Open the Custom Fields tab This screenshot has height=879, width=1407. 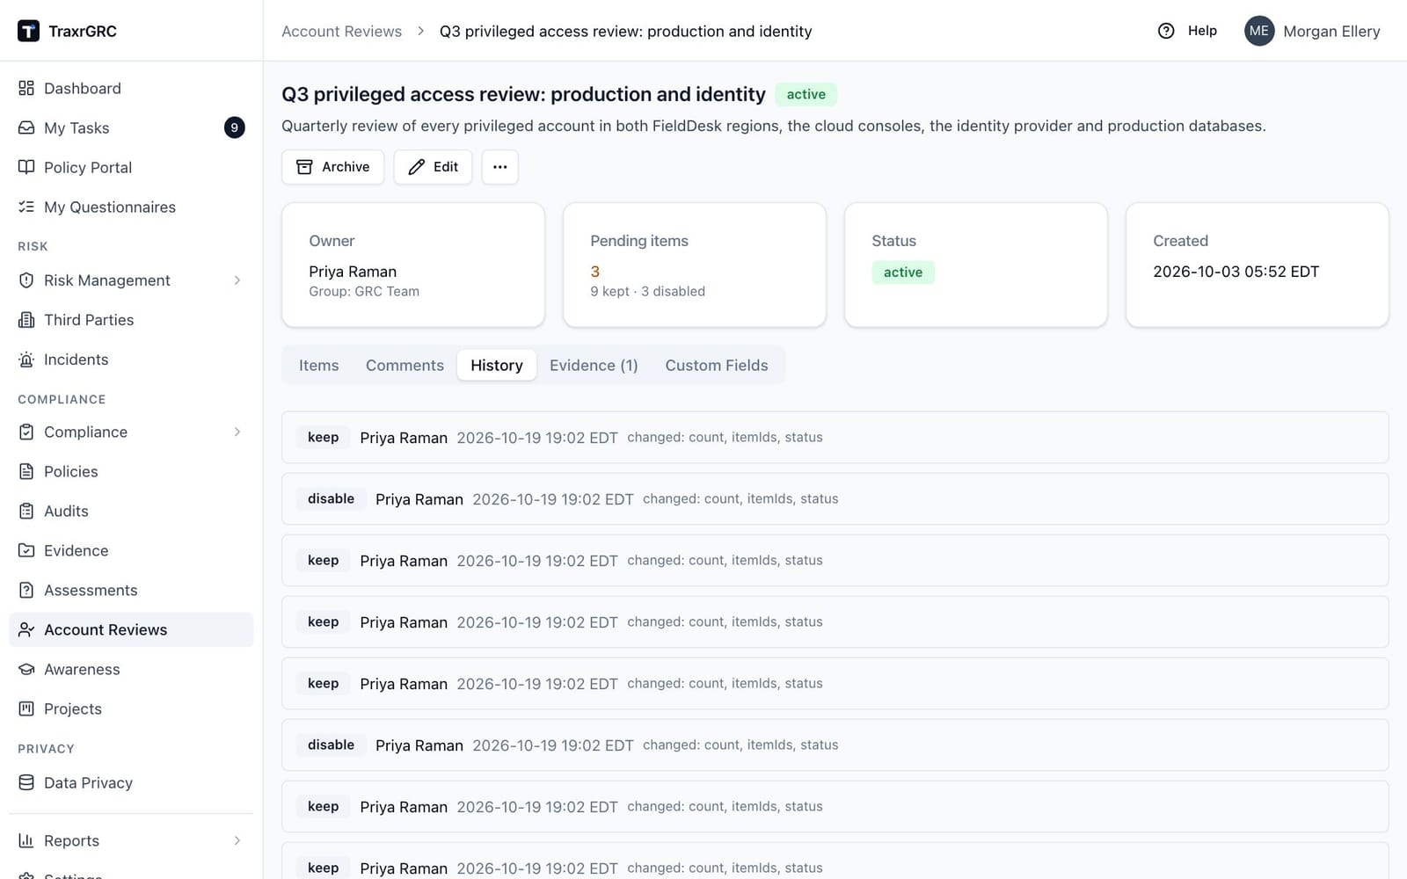click(717, 365)
